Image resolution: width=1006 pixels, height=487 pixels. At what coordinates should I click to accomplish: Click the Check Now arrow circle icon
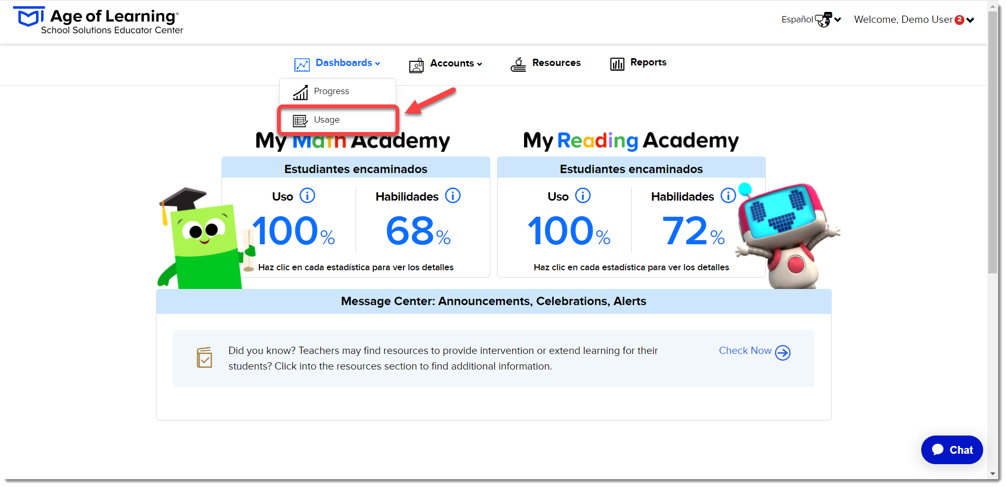coord(782,353)
